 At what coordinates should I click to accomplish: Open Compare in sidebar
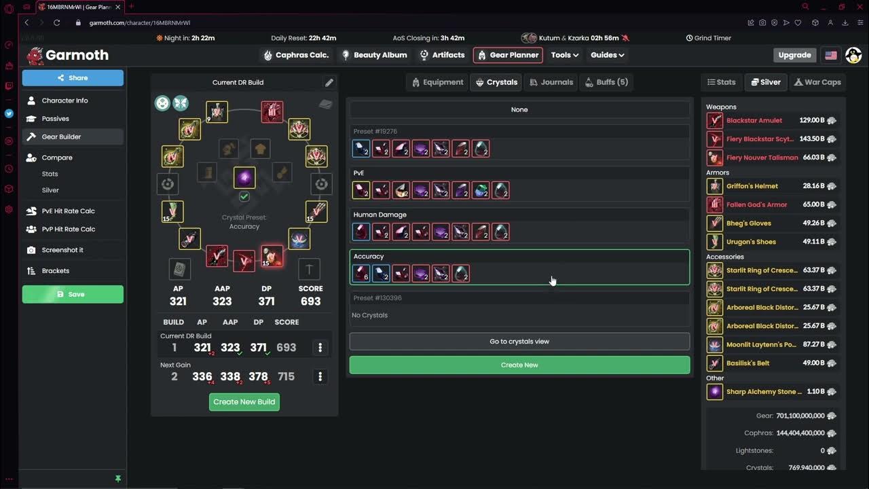(x=73, y=158)
